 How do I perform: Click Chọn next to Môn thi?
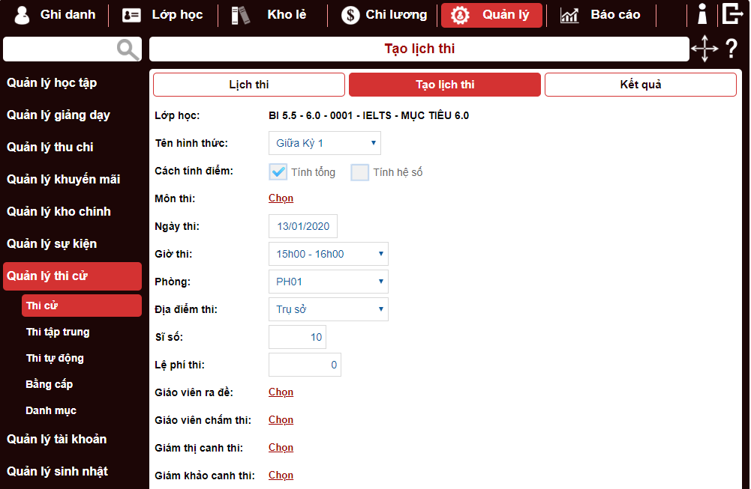281,198
